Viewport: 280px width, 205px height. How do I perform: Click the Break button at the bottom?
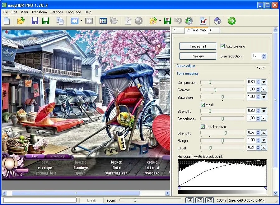pyautogui.click(x=91, y=200)
